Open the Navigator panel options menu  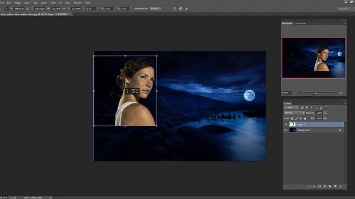click(x=344, y=23)
